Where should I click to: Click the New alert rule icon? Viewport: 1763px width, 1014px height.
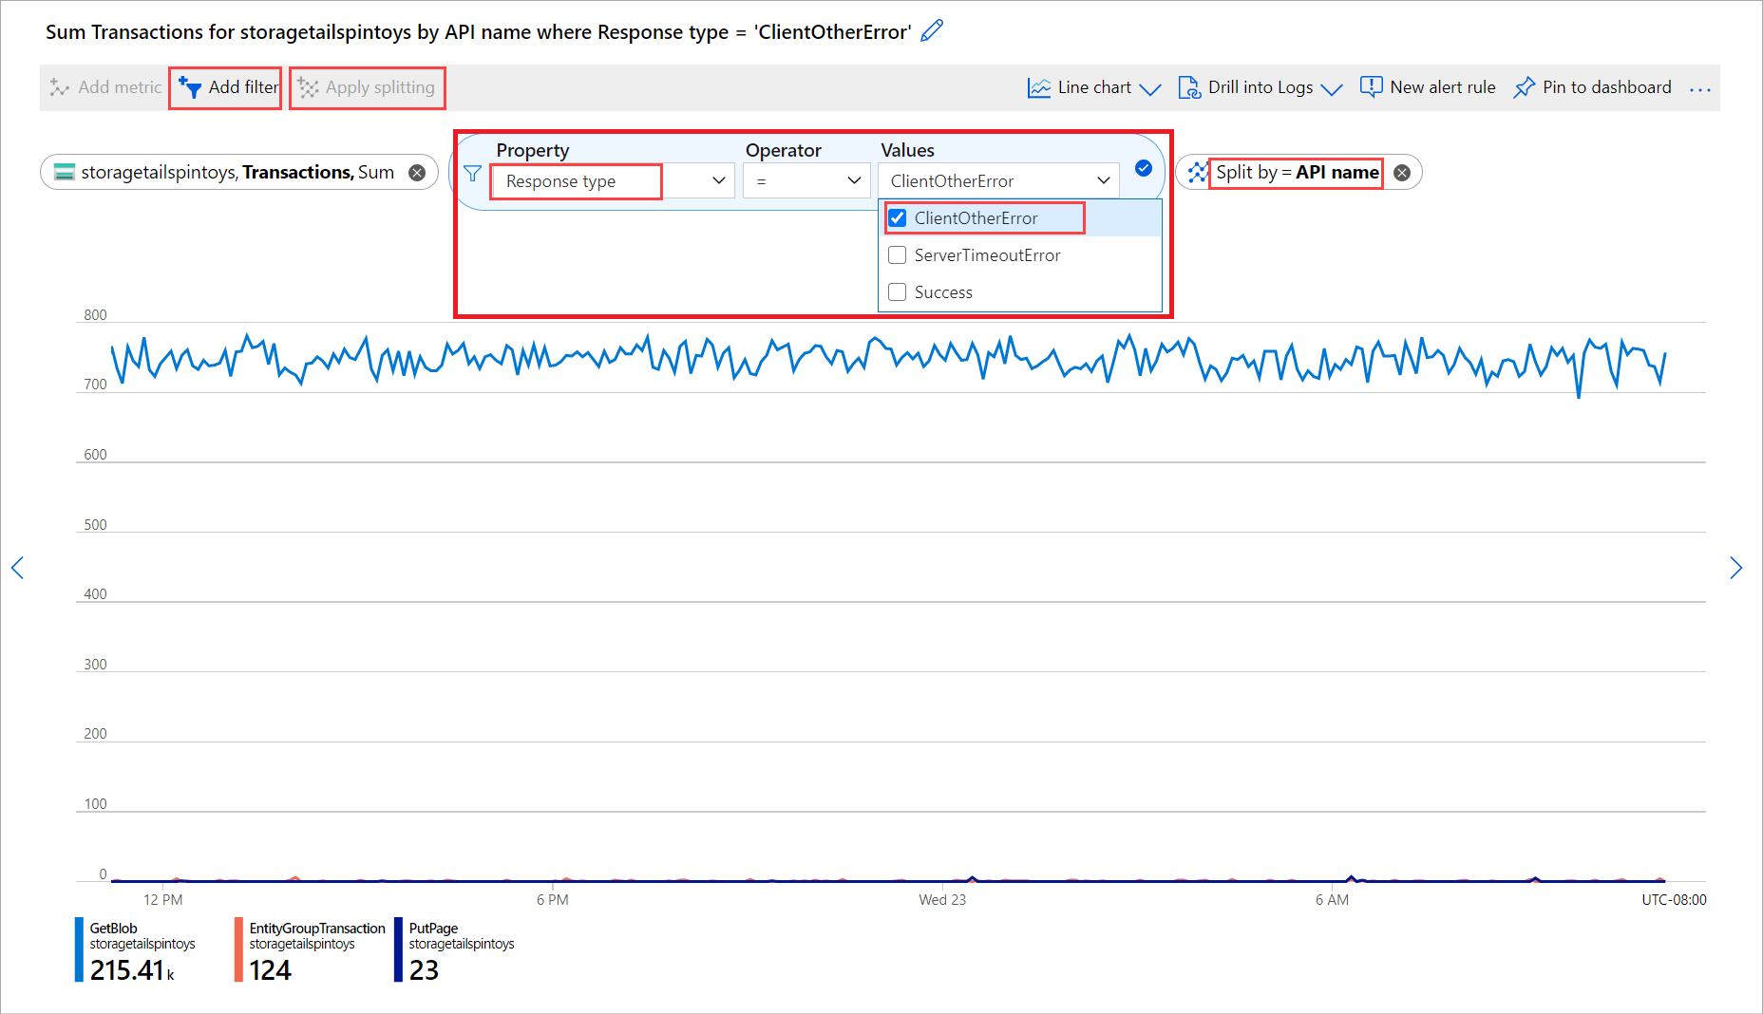pyautogui.click(x=1371, y=87)
